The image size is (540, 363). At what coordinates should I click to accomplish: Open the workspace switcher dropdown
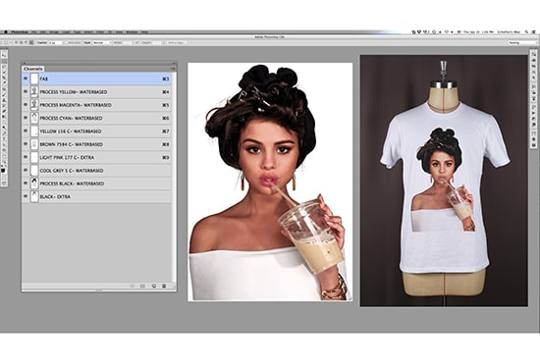tap(521, 42)
